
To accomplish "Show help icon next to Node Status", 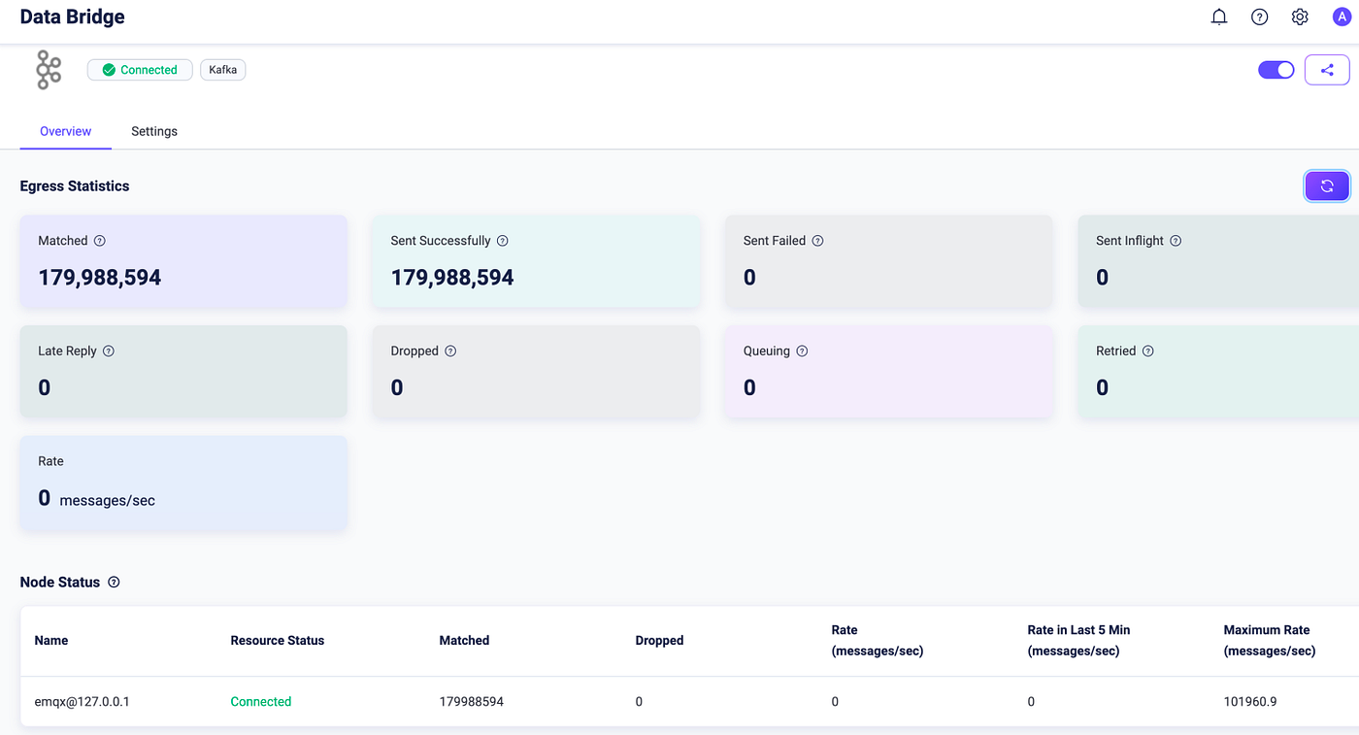I will click(x=114, y=583).
